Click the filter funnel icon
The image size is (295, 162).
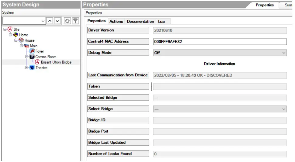[75, 21]
